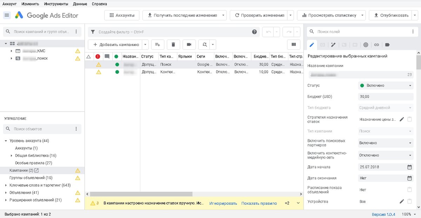Click Просмотреть статистику button

pyautogui.click(x=331, y=15)
